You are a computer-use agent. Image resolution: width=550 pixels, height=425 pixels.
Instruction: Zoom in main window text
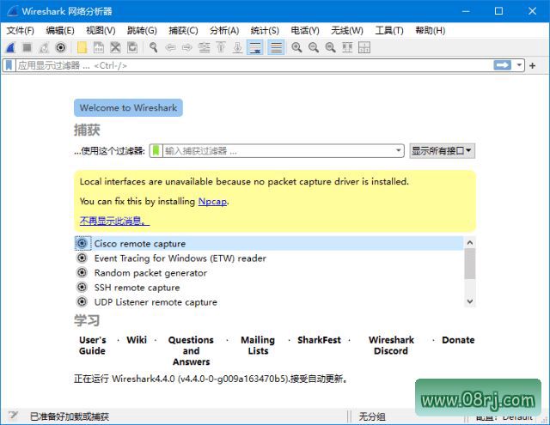296,47
